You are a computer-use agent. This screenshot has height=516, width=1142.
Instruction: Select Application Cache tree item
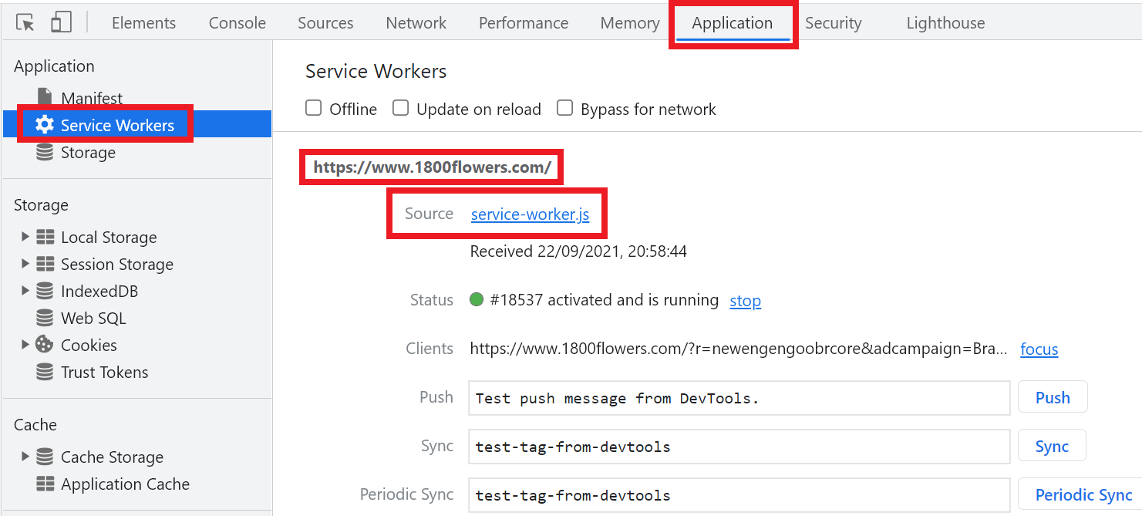pos(125,484)
